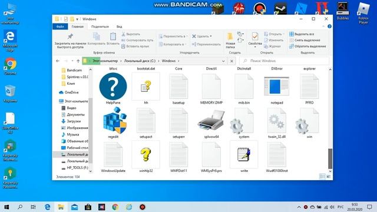Select the hh help file icon
The width and height of the screenshot is (377, 212).
[x=145, y=87]
